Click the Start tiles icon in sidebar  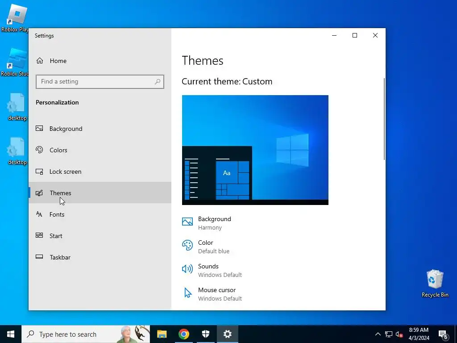coord(39,235)
